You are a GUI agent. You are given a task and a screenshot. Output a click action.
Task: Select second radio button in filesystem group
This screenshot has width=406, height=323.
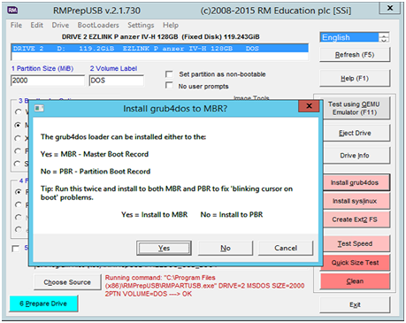pos(18,204)
